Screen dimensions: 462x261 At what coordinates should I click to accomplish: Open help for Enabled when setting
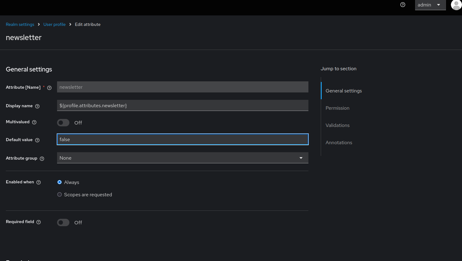click(39, 182)
